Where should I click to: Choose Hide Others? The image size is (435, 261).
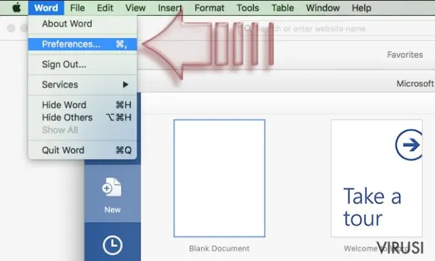pyautogui.click(x=82, y=118)
